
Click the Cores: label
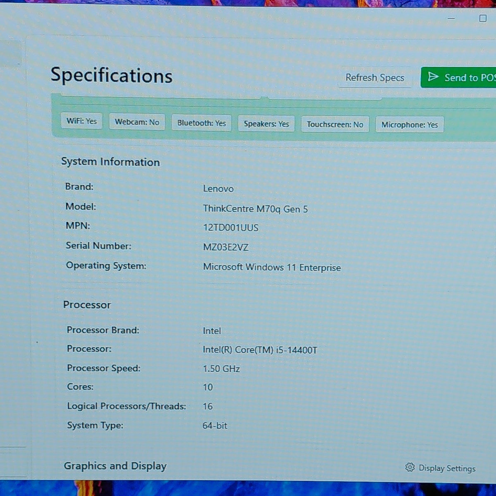pos(80,387)
